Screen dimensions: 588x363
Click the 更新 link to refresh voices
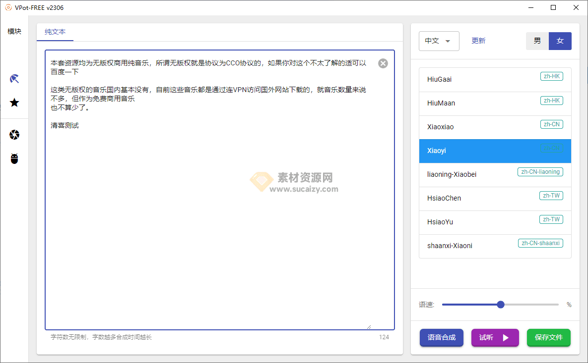pyautogui.click(x=478, y=41)
